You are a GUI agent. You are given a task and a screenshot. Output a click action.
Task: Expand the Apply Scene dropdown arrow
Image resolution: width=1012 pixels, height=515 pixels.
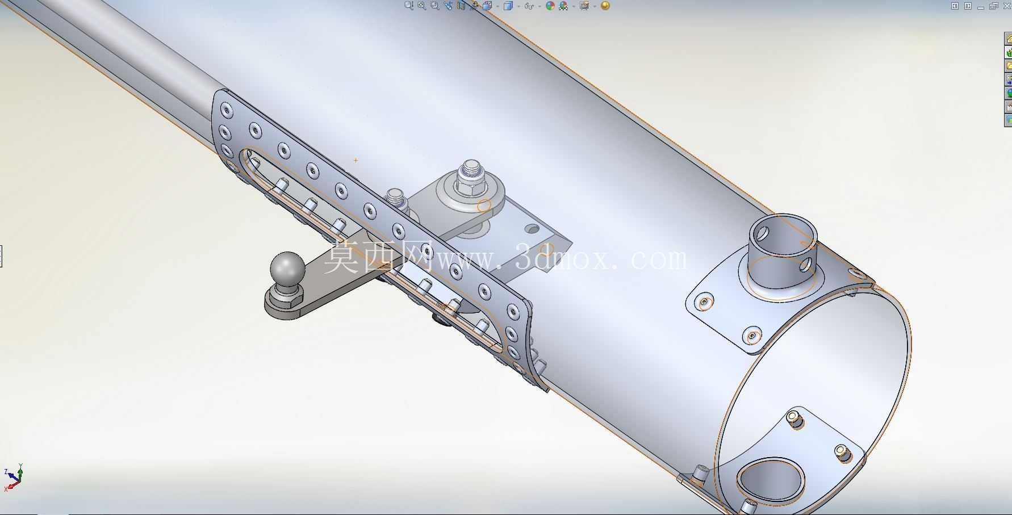coord(574,6)
